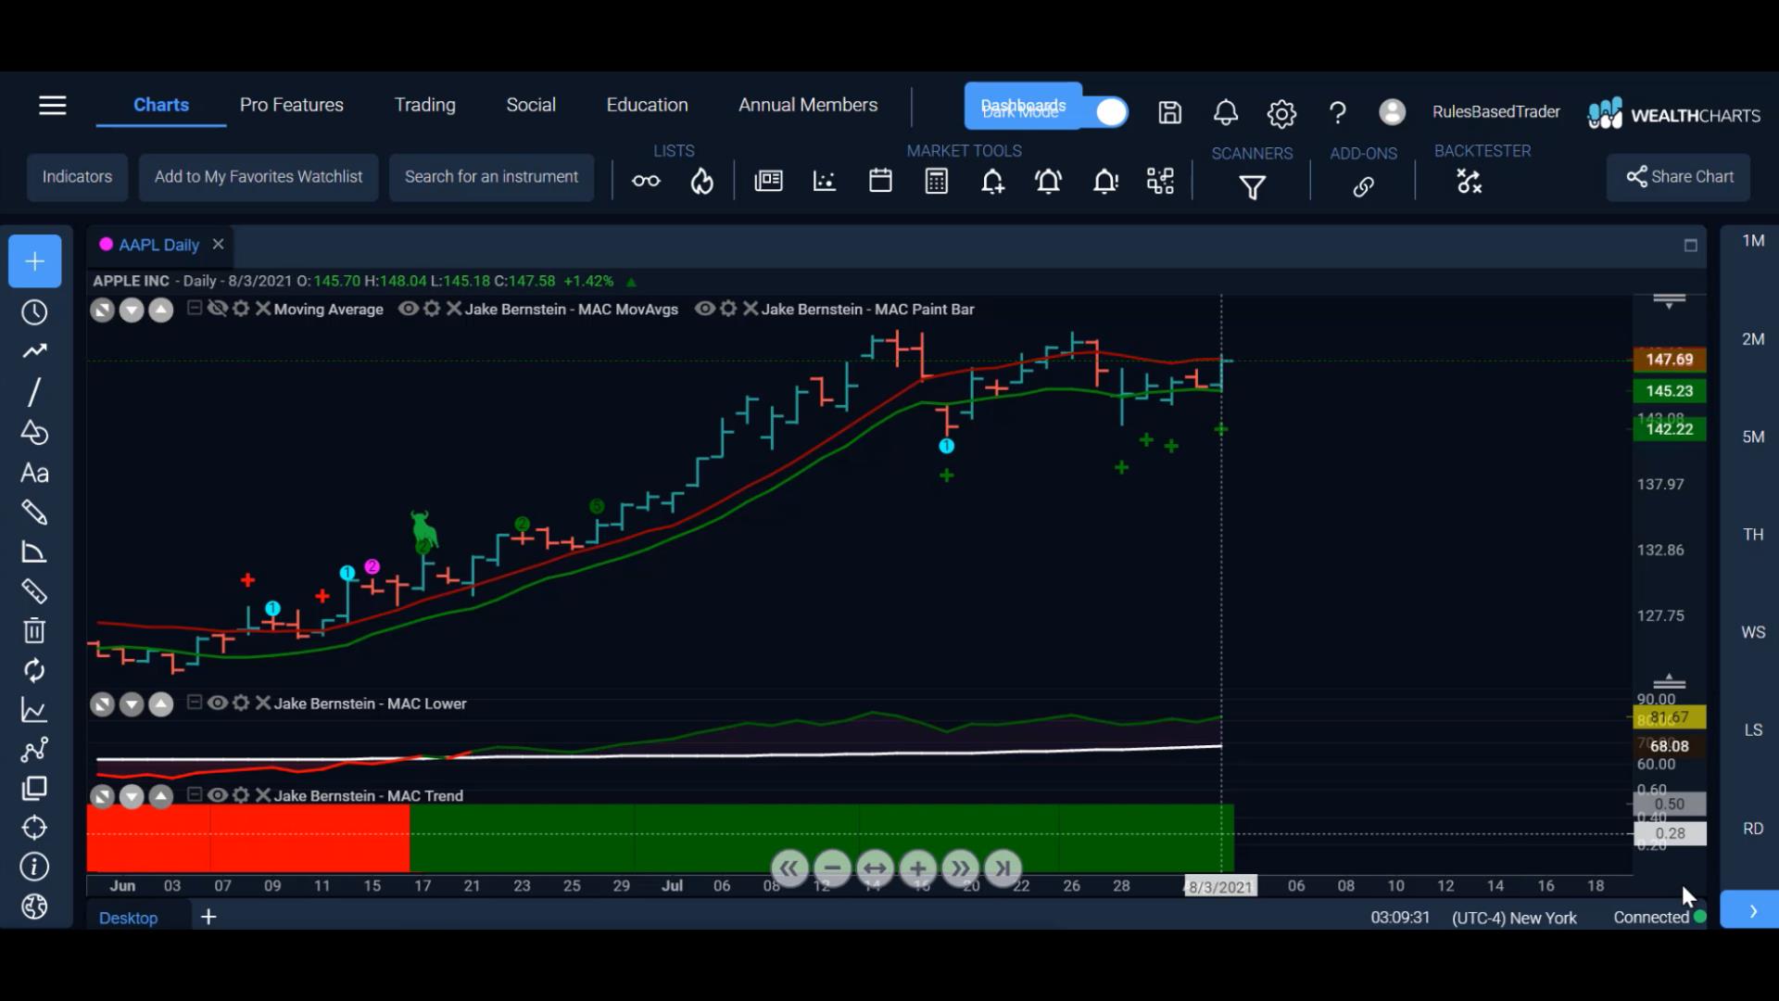This screenshot has height=1001, width=1779.
Task: Open the settings gear in header
Action: coord(1281,114)
